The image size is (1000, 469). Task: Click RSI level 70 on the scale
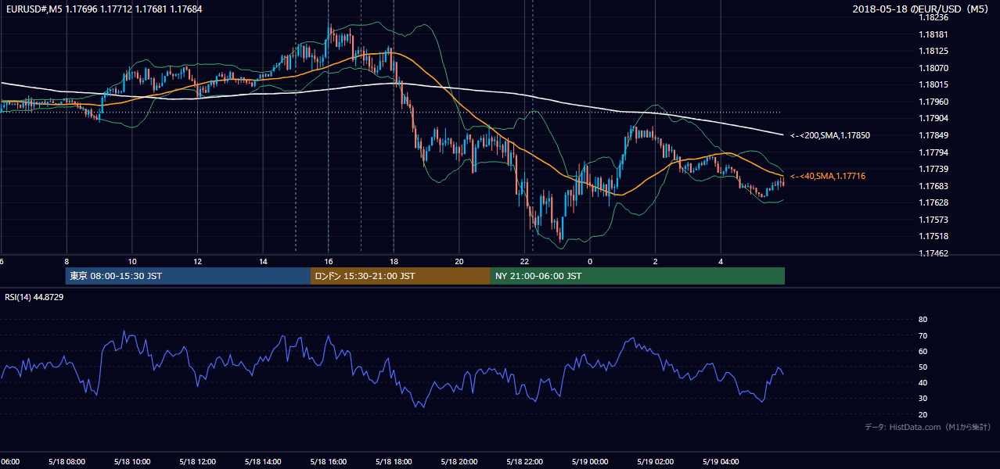[x=923, y=335]
